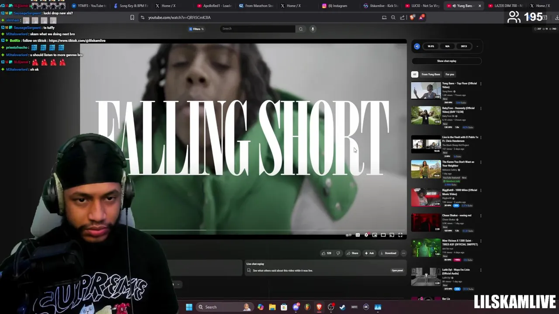Click the Ask button below video
The width and height of the screenshot is (559, 314).
(x=369, y=253)
